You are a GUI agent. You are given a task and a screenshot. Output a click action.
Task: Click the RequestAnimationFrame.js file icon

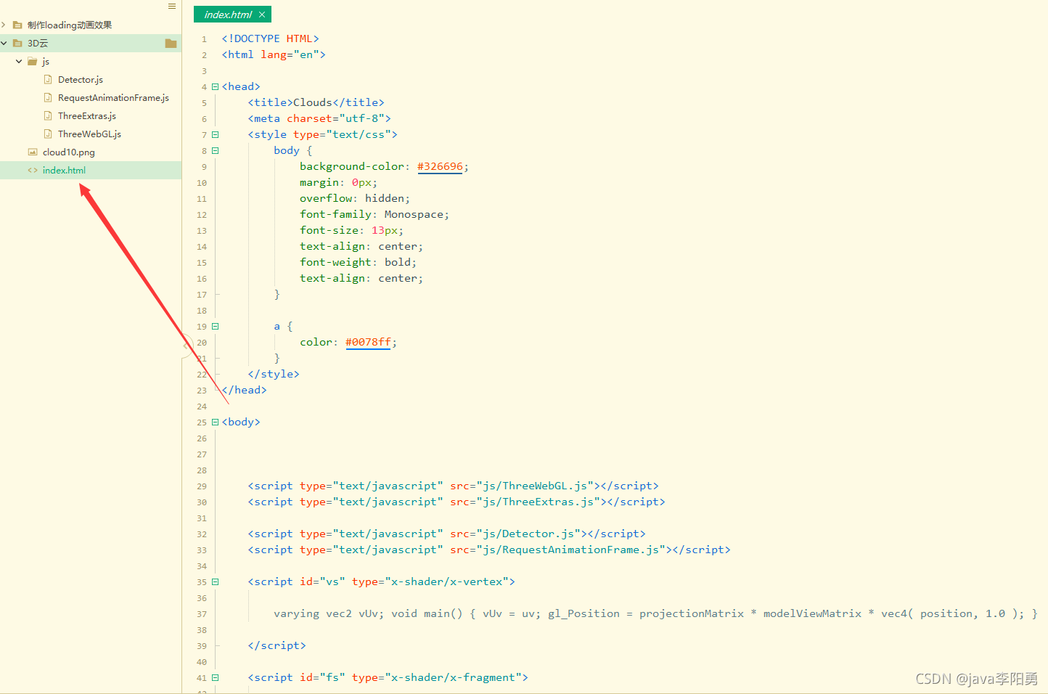tap(48, 97)
